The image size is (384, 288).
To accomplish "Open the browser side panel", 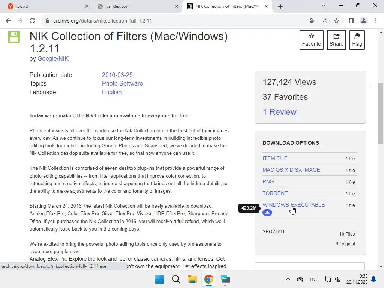I will (352, 21).
